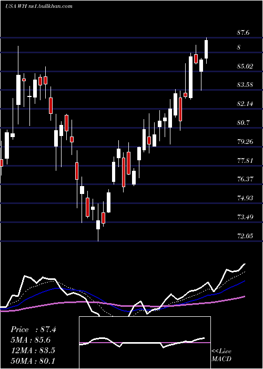
Task: Click the MACD inset chart panel
Action: (x=145, y=343)
